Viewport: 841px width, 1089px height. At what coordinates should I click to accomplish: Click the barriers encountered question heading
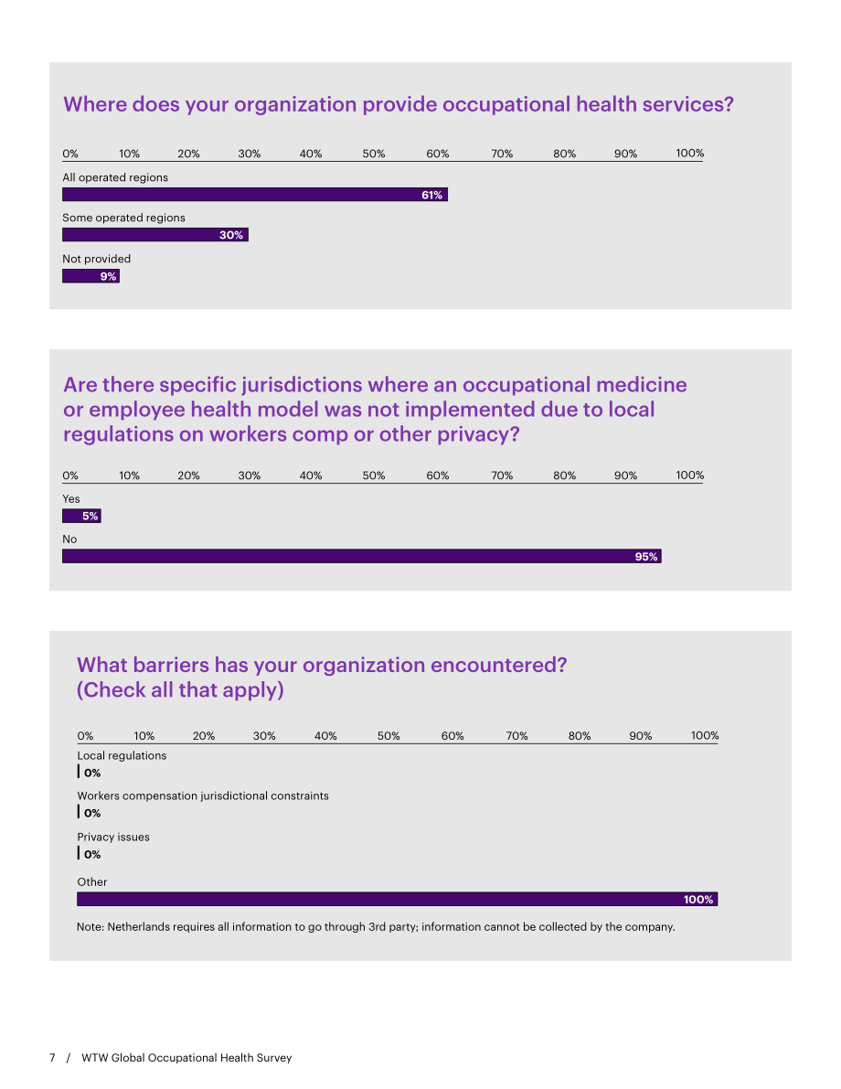322,678
